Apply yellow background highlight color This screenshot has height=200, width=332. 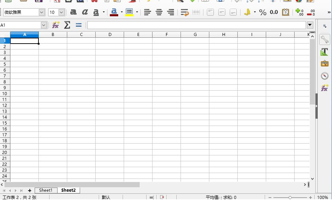(129, 12)
